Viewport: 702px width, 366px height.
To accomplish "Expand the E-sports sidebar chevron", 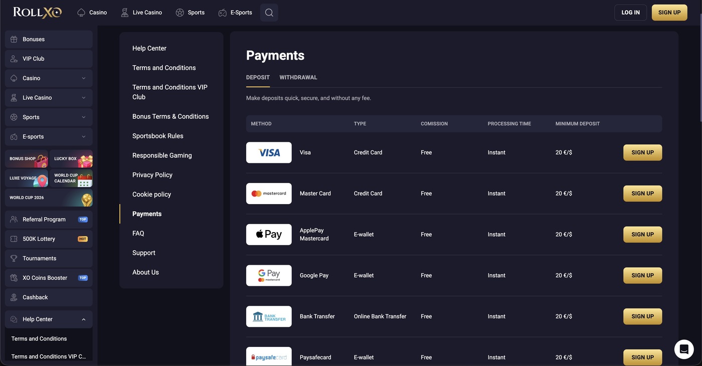I will (84, 137).
